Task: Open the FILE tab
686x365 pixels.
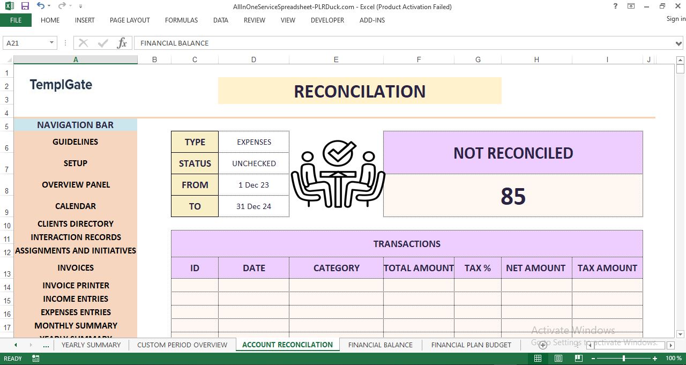Action: (x=16, y=20)
